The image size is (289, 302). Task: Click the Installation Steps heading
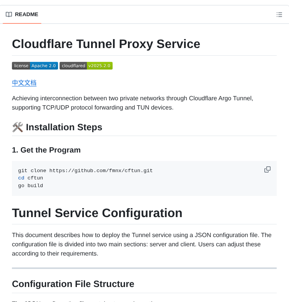click(64, 127)
